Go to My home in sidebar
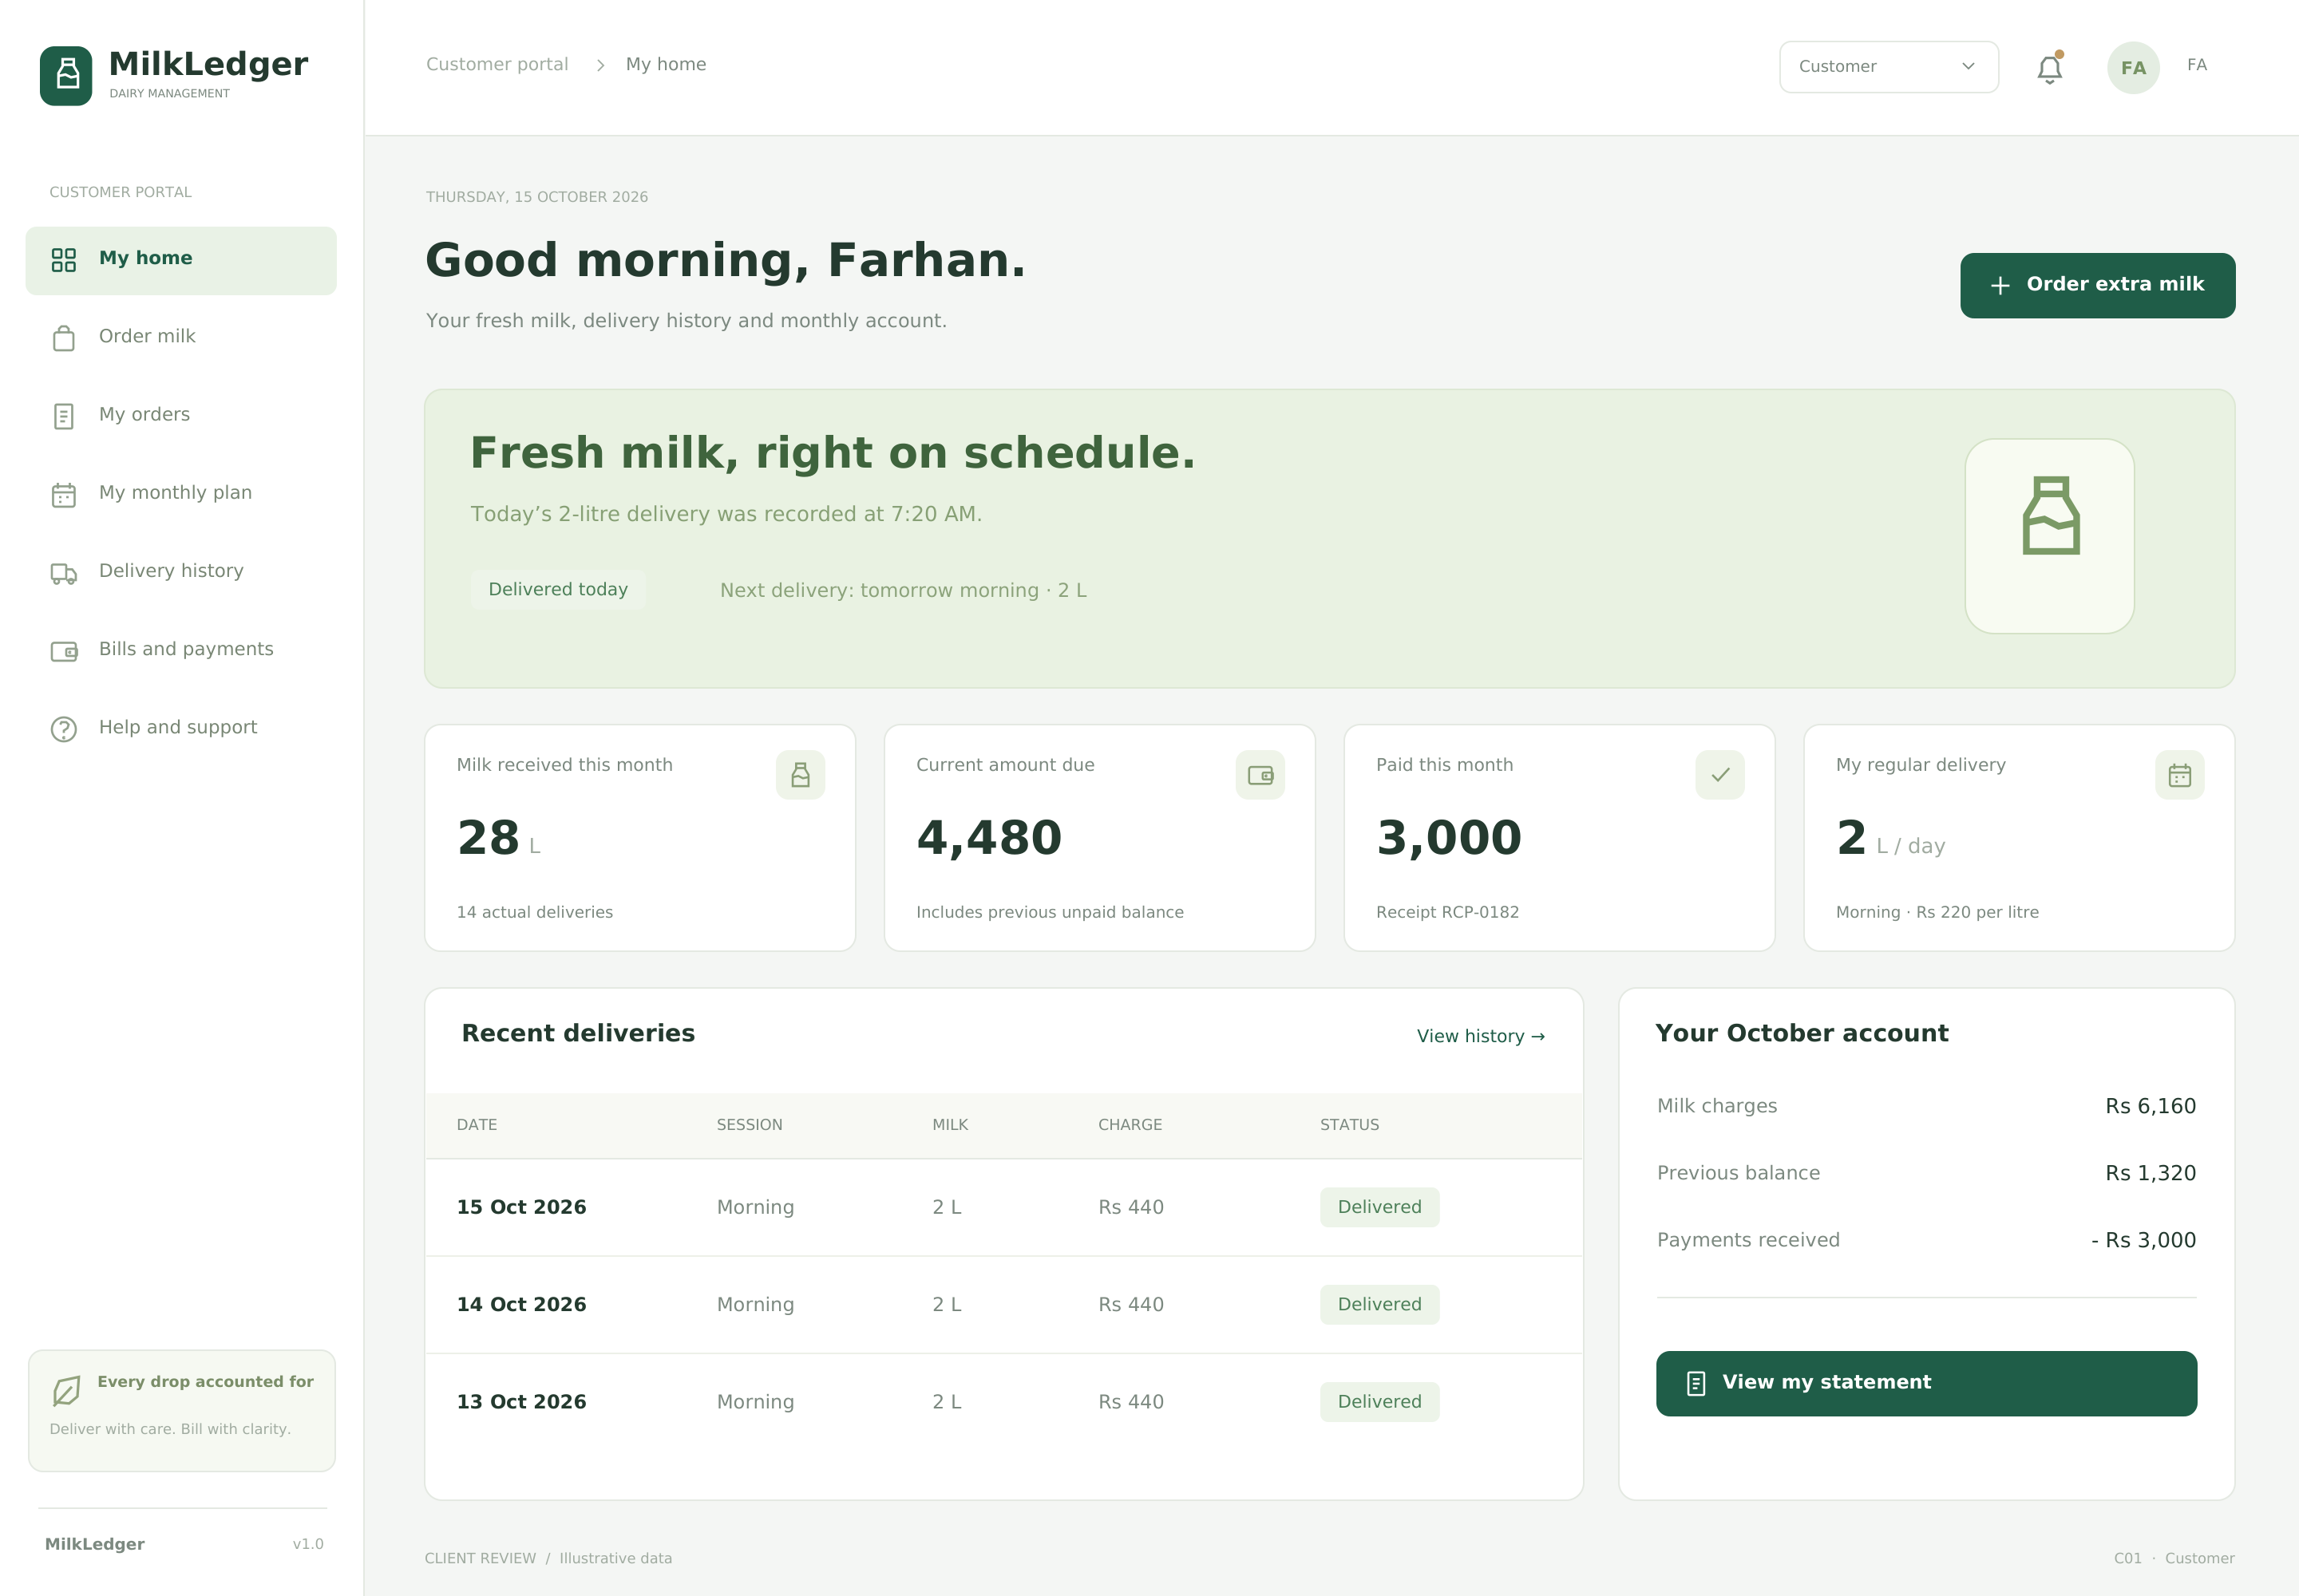2299x1596 pixels. 181,260
